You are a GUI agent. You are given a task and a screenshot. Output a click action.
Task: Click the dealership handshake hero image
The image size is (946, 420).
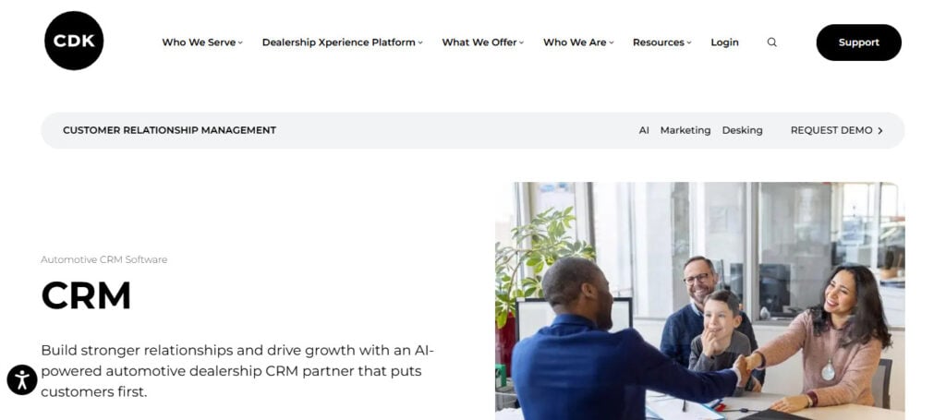click(700, 301)
